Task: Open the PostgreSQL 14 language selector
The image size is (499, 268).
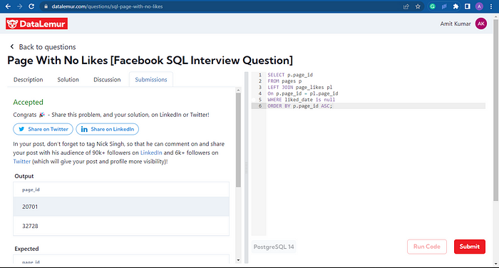Action: click(x=274, y=247)
